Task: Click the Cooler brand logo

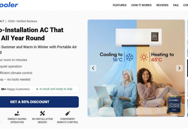Action: pos(9,5)
